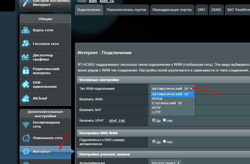This screenshot has height=164, width=250.
Task: Open Беспроводная сеть menu entry
Action: click(x=45, y=125)
